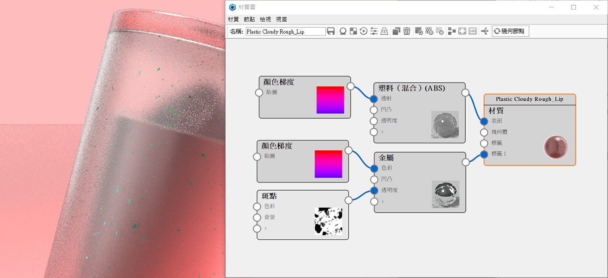
Task: Select the upper 顏色梯度 node title
Action: (x=279, y=82)
